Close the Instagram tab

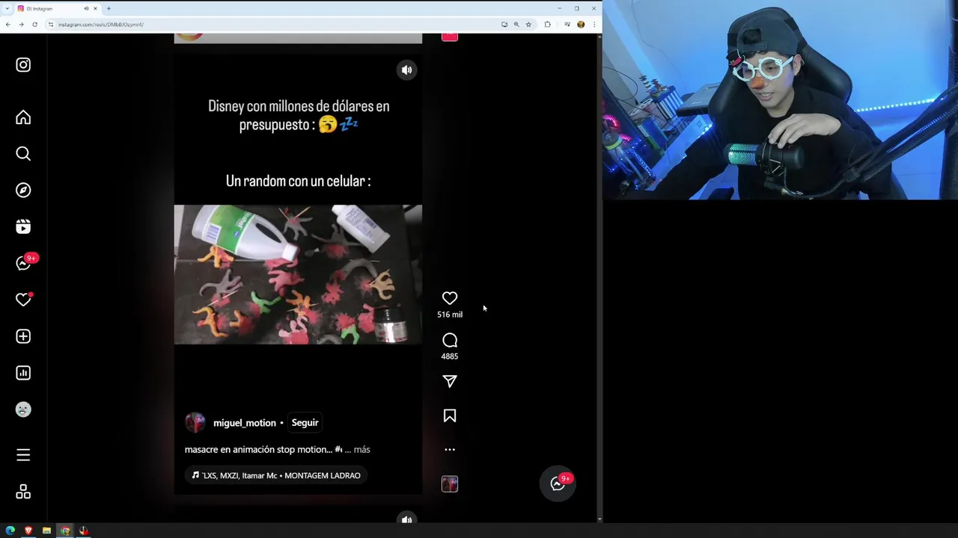(95, 8)
